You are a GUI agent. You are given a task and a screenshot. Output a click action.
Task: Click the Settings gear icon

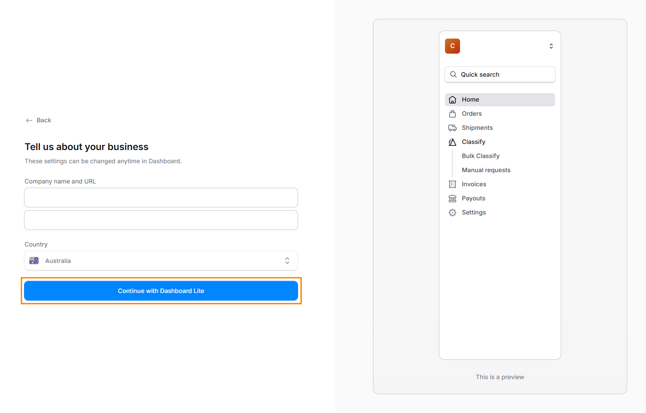452,213
